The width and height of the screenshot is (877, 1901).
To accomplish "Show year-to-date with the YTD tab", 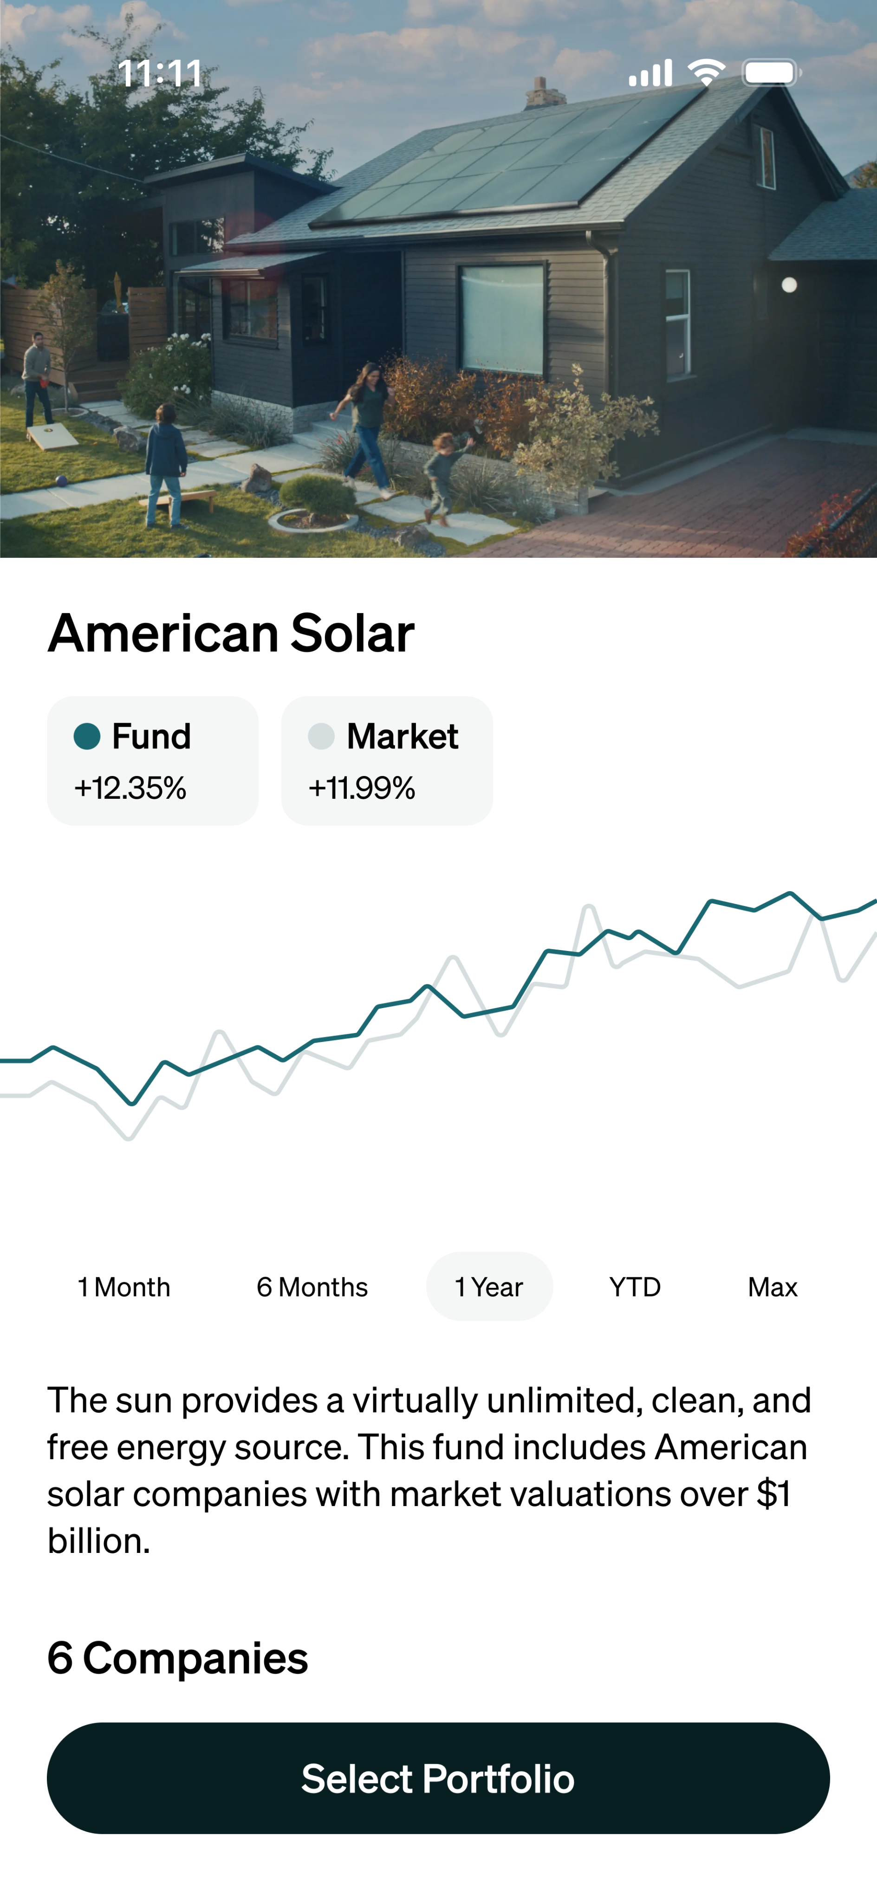I will [x=635, y=1287].
